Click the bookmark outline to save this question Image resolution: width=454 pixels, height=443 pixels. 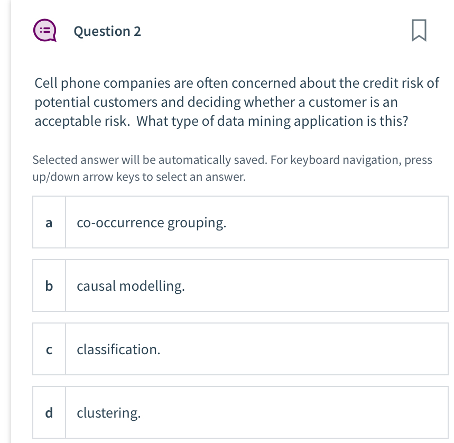pyautogui.click(x=418, y=31)
